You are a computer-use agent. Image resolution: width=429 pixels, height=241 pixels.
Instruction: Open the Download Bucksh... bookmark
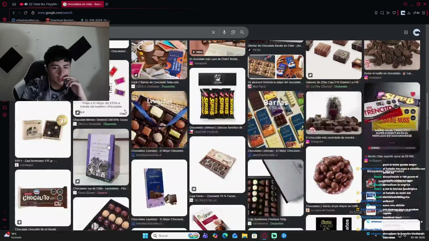point(61,20)
